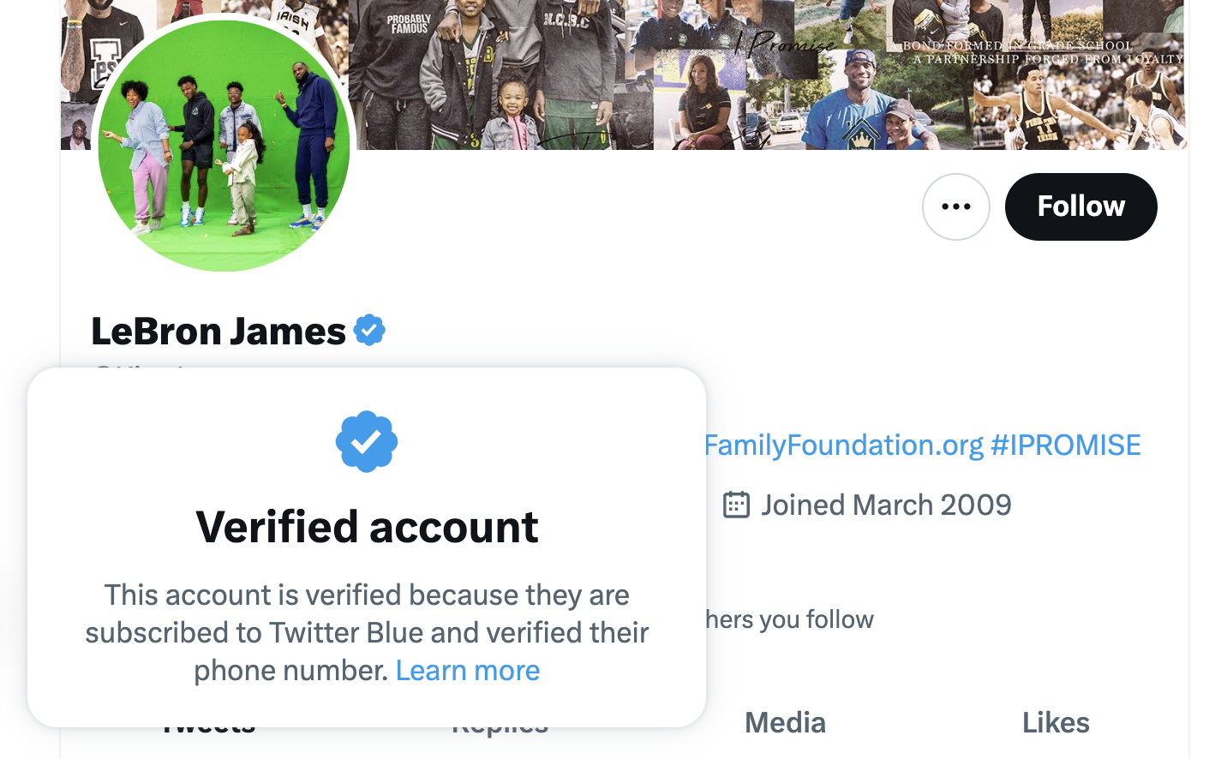Click the Follow button
The height and width of the screenshot is (759, 1215).
pos(1080,206)
